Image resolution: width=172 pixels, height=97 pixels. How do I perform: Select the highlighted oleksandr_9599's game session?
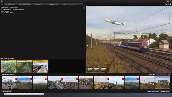pyautogui.click(x=163, y=82)
